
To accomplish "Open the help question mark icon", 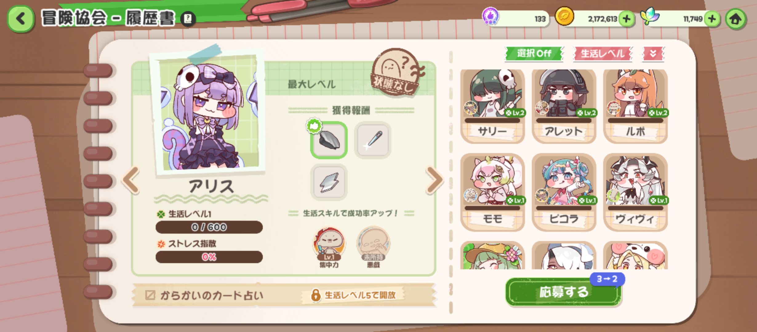I will pos(188,19).
